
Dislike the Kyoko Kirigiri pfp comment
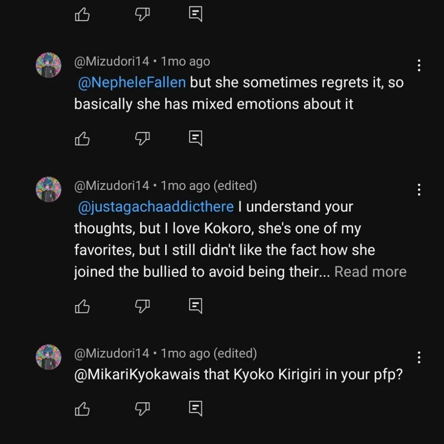142,408
